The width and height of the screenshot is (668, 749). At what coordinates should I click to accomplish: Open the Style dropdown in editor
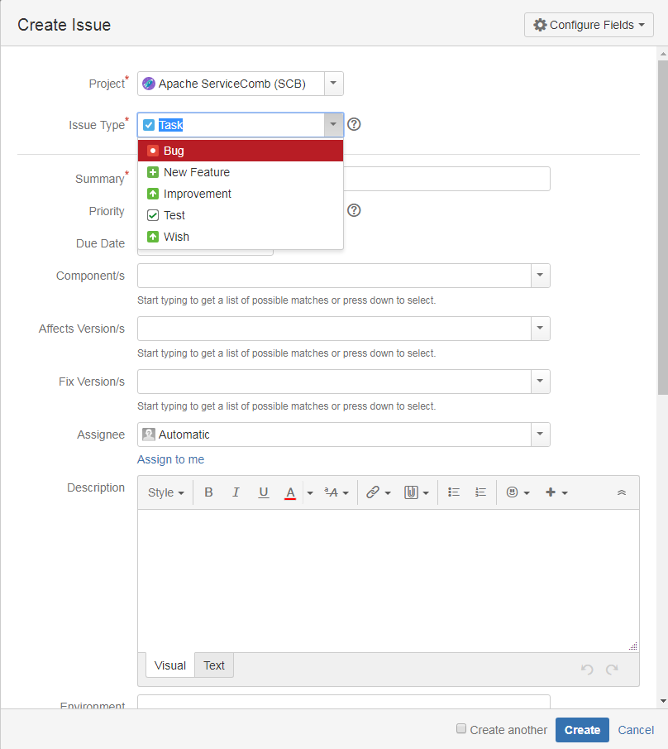click(165, 492)
